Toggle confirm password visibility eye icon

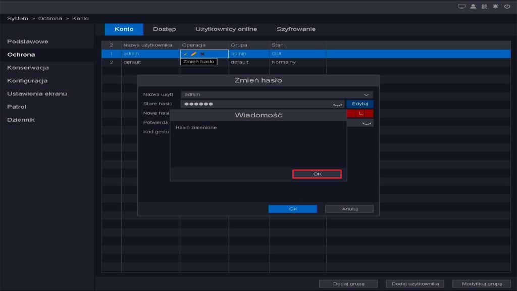[x=367, y=123]
